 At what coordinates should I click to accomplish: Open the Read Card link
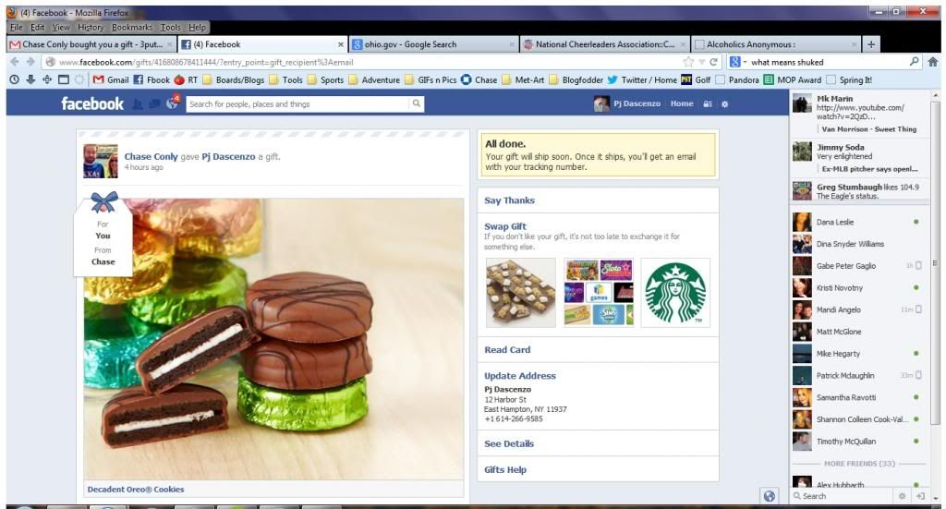[507, 350]
